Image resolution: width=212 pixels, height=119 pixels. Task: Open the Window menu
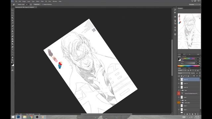coord(55,1)
